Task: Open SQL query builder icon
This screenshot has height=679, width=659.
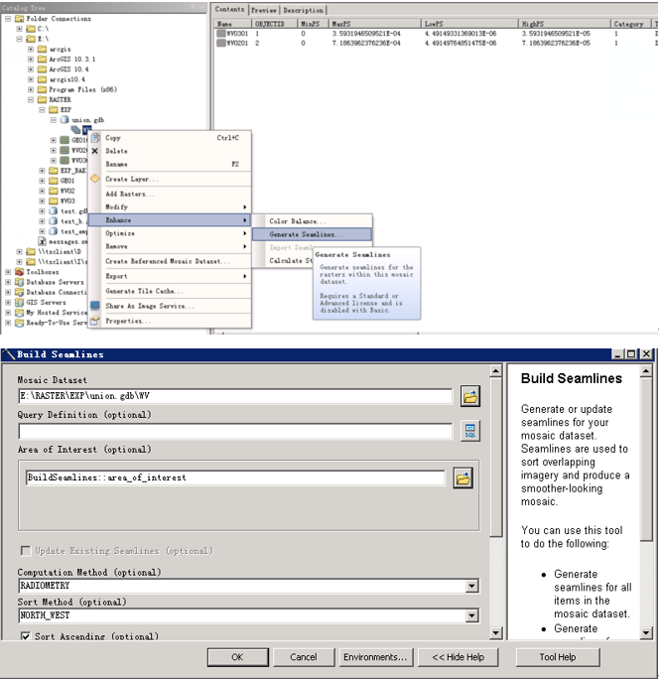Action: pyautogui.click(x=470, y=431)
